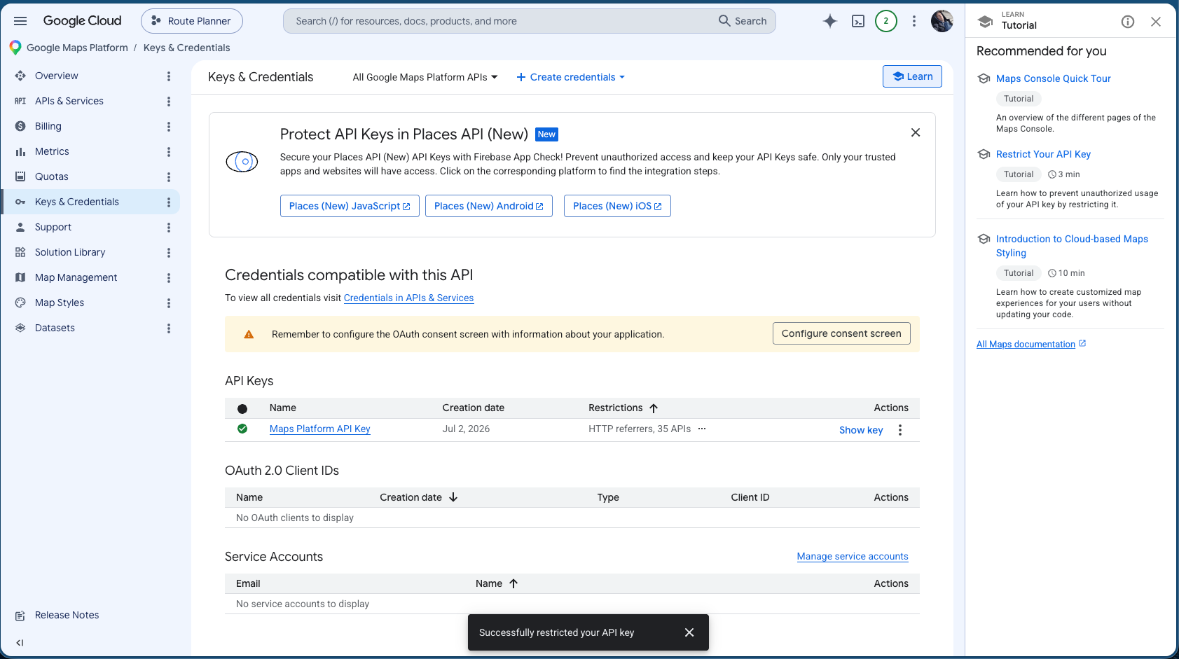Screen dimensions: 1179x659
Task: Click Google Maps Platform breadcrumb
Action: point(77,48)
